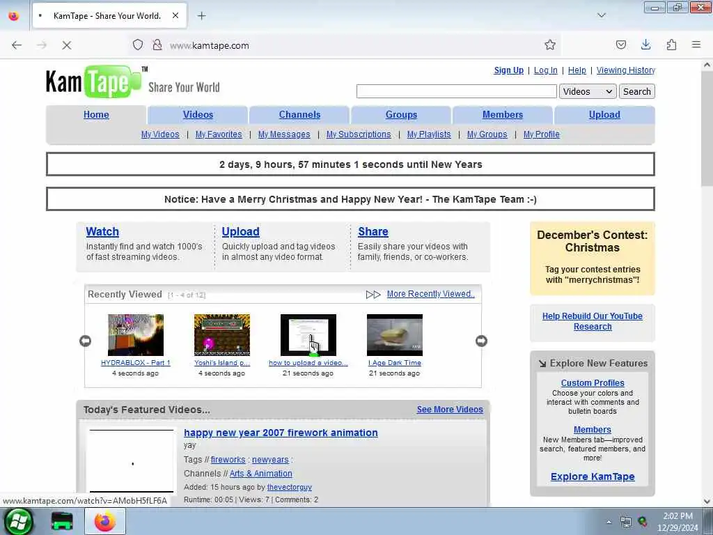Open the I Age Dark Time thumbnail

[395, 335]
